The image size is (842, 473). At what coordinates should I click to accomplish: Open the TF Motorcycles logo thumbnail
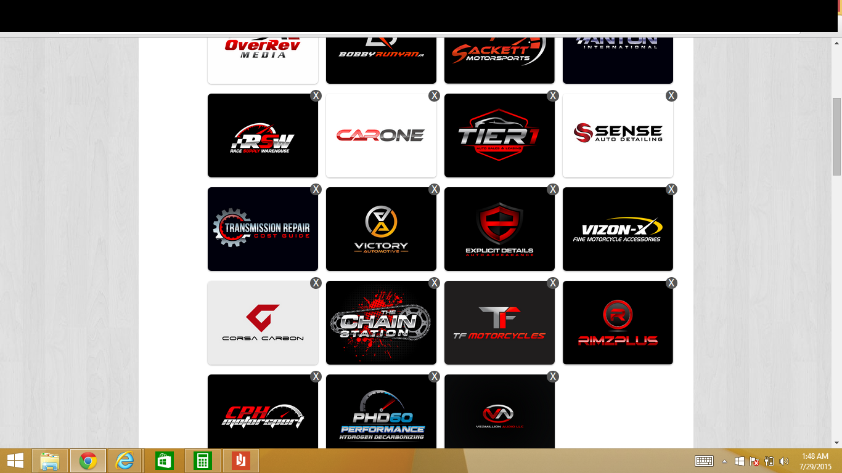pyautogui.click(x=499, y=323)
